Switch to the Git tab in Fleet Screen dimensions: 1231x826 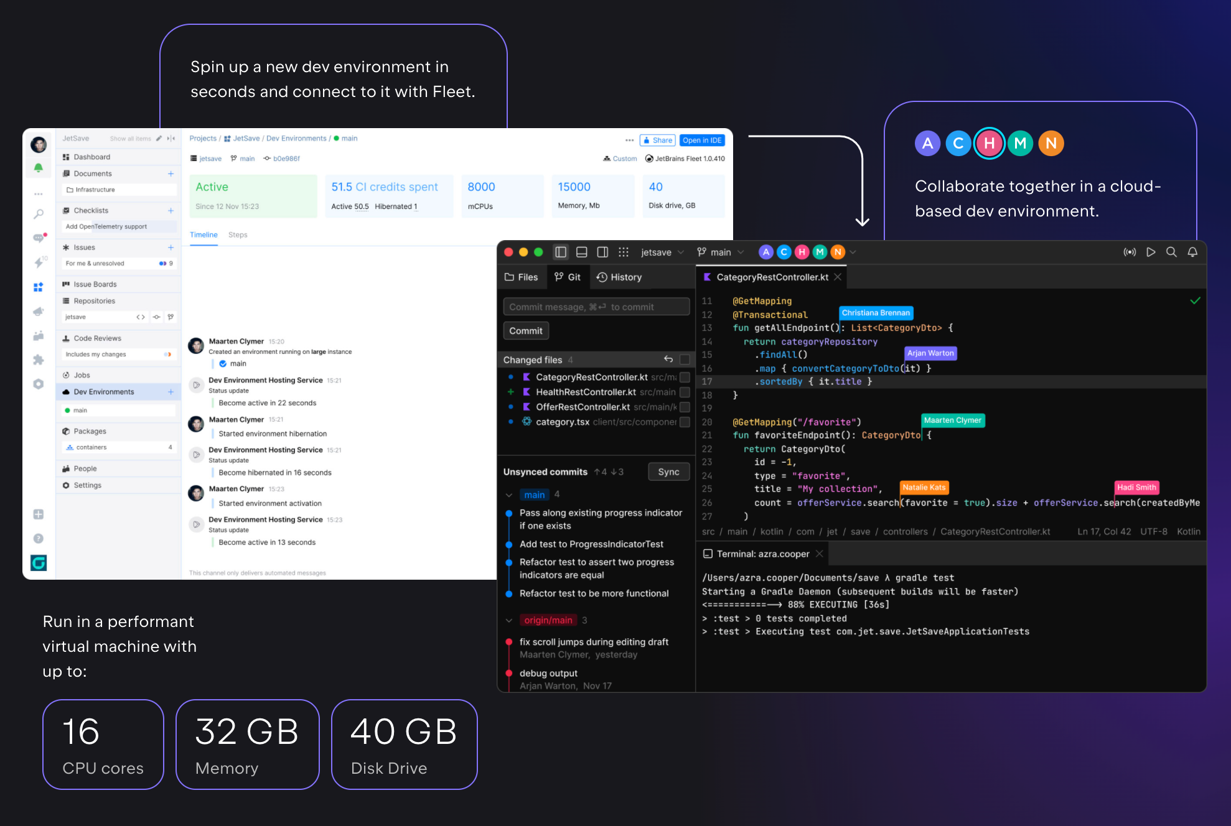point(568,277)
